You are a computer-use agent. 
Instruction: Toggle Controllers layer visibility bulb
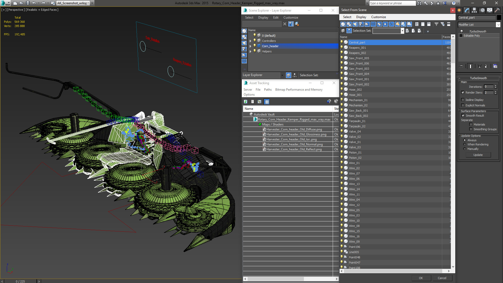[254, 41]
